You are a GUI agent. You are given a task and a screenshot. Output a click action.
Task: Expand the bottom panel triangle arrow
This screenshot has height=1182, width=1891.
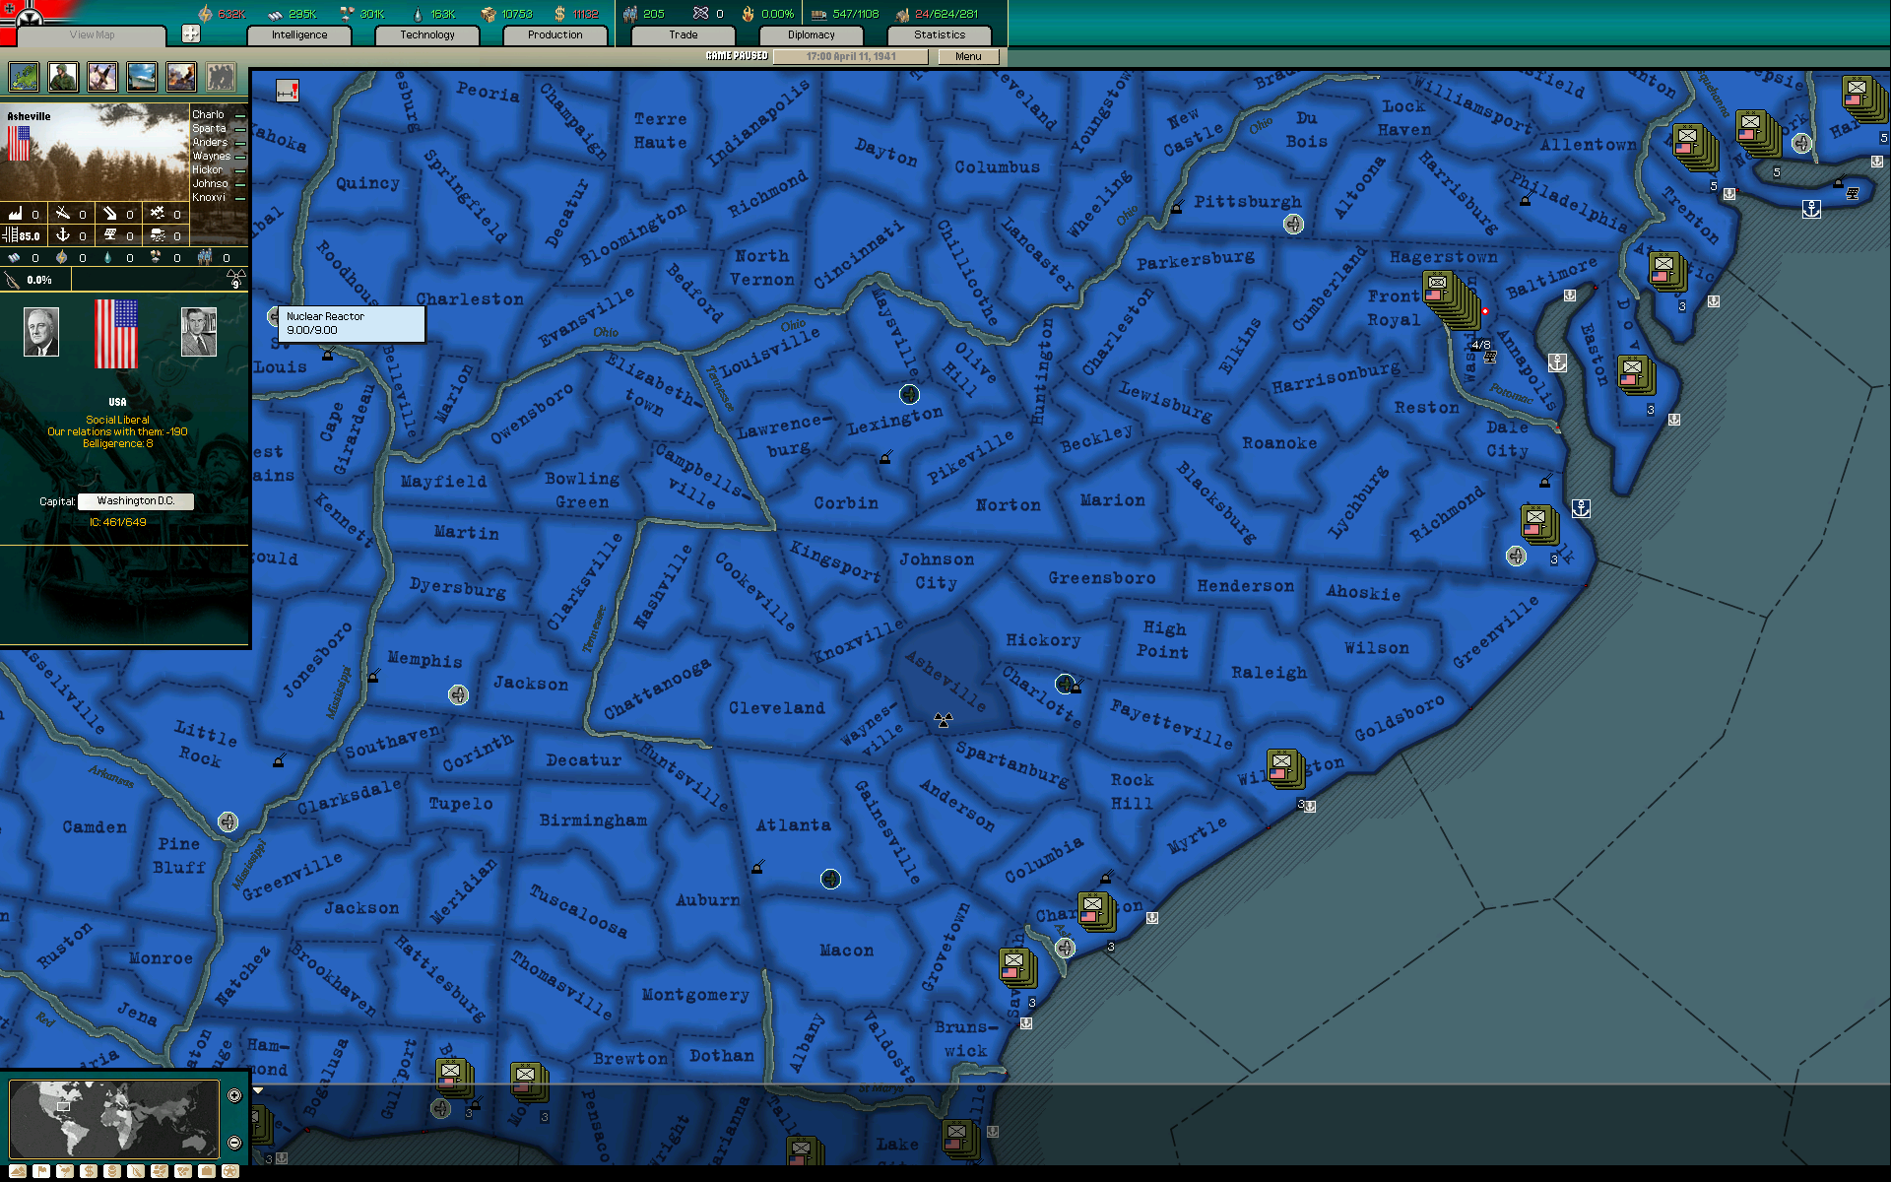pyautogui.click(x=258, y=1090)
